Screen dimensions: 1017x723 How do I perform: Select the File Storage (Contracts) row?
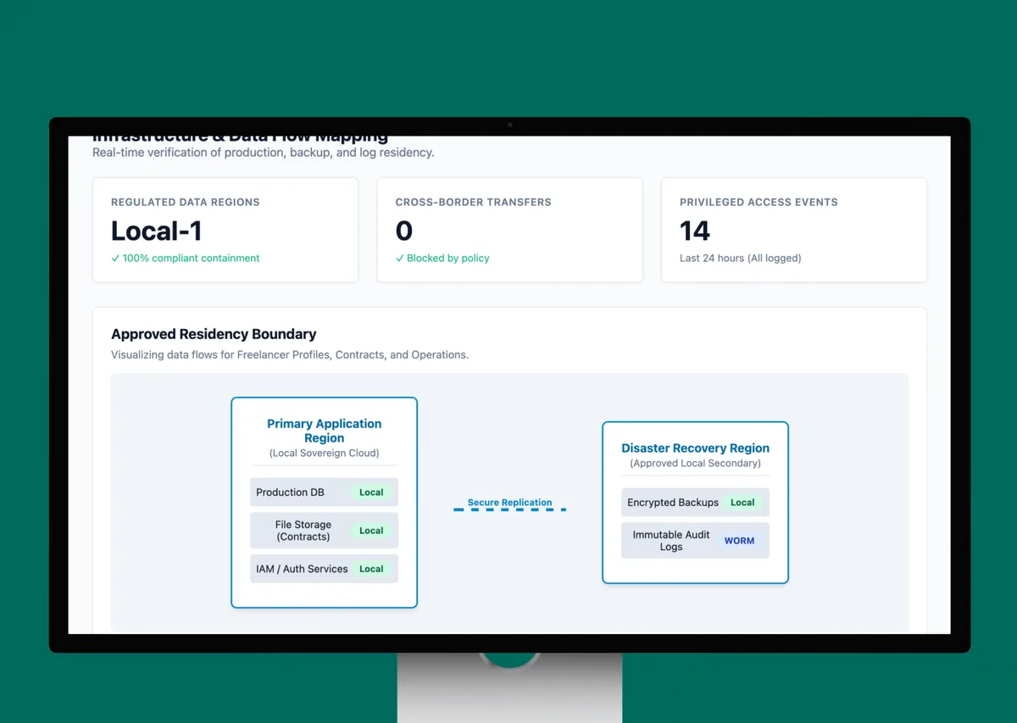[325, 531]
